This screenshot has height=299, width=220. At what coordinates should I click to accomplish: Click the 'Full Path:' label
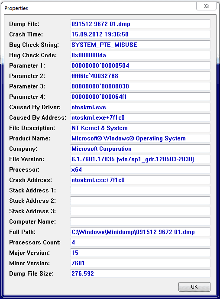coord(23,232)
